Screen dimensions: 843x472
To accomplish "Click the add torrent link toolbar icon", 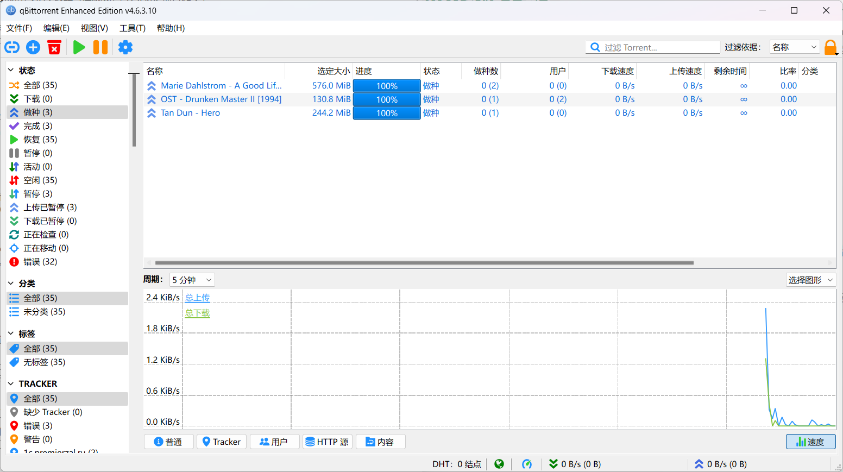I will coord(12,47).
